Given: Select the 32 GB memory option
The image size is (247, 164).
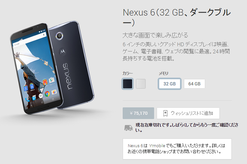Looking at the screenshot, I should pyautogui.click(x=169, y=84).
